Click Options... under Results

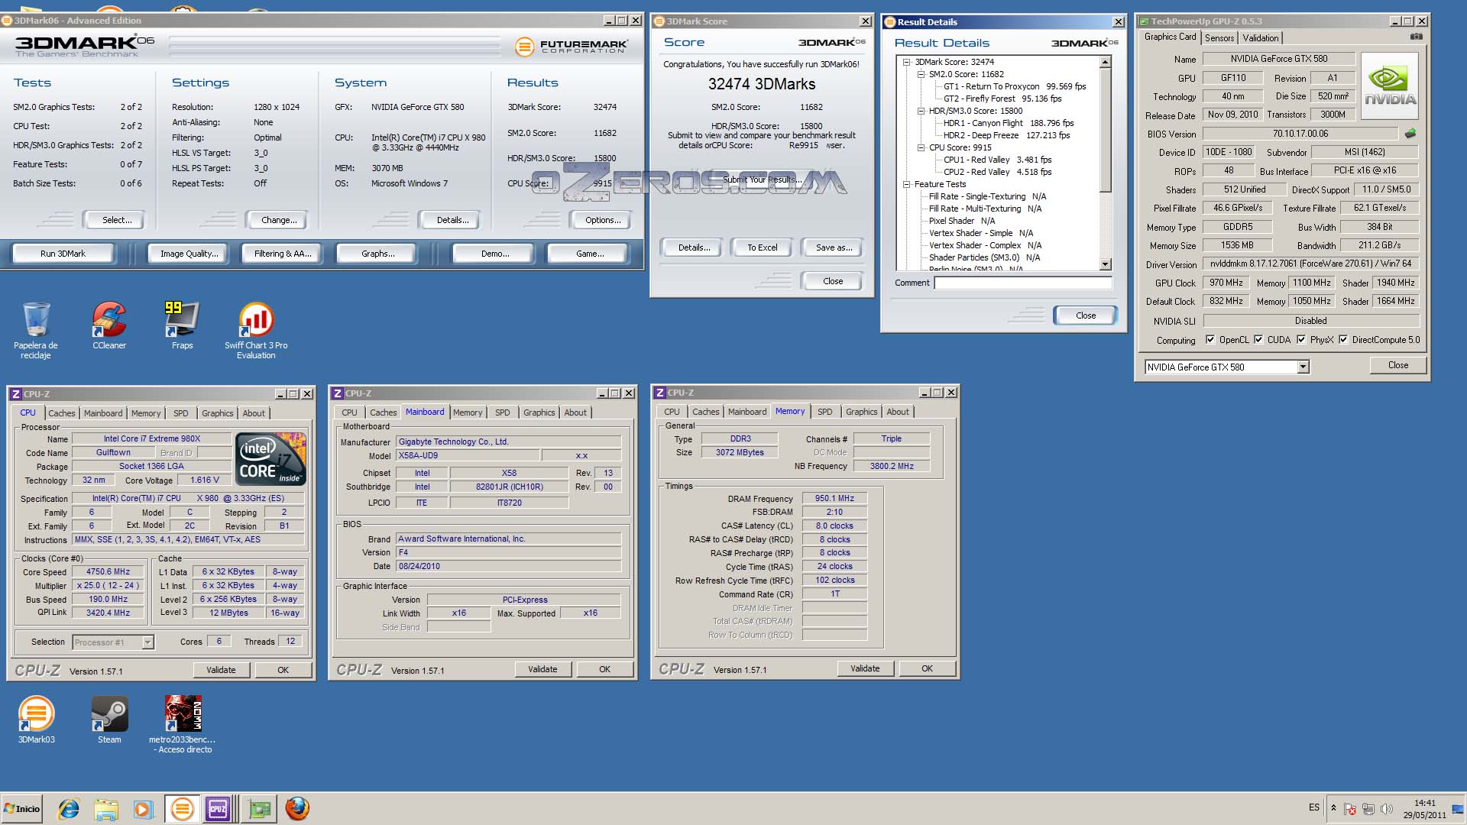coord(603,220)
